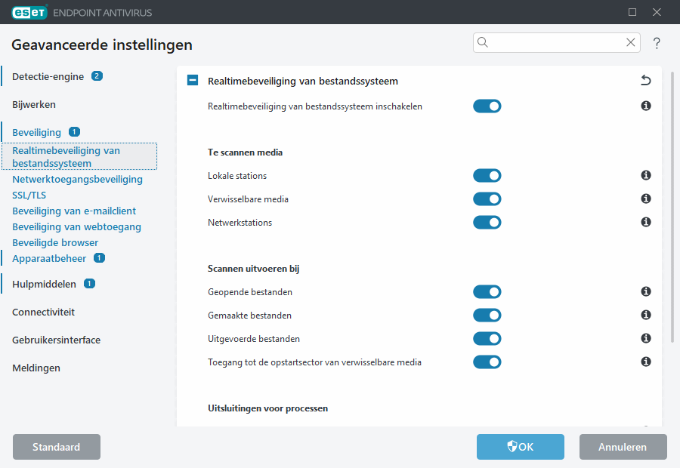Click the ESET logo in the title bar
Image resolution: width=680 pixels, height=468 pixels.
pyautogui.click(x=29, y=12)
